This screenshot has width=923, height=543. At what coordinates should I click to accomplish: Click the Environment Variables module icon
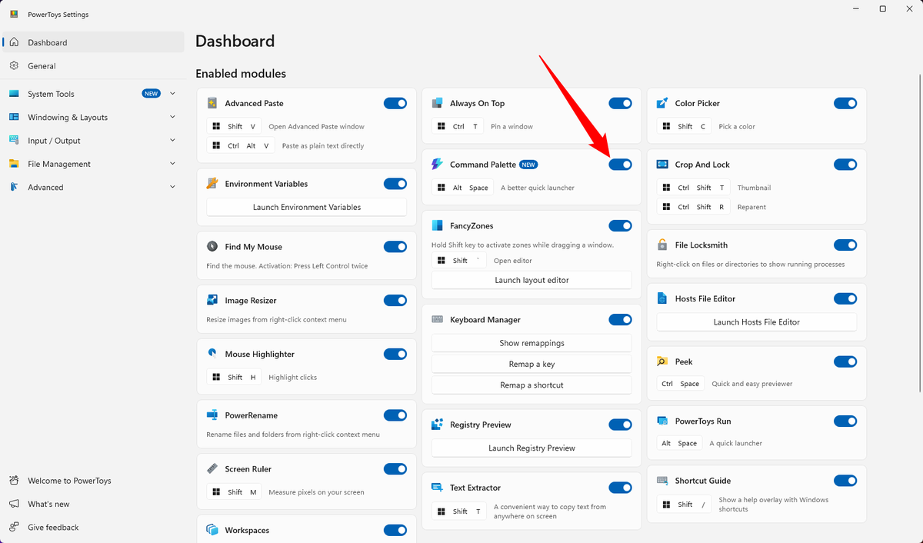[x=212, y=184]
